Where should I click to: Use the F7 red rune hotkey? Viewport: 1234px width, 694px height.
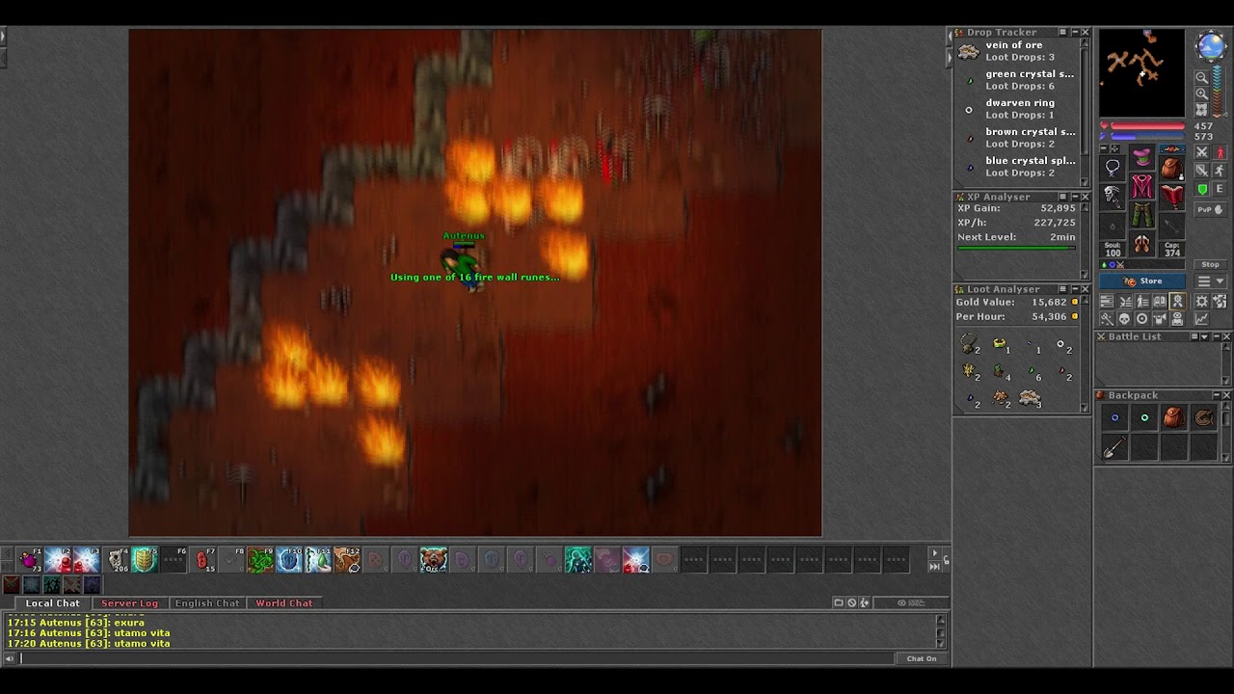click(x=202, y=559)
